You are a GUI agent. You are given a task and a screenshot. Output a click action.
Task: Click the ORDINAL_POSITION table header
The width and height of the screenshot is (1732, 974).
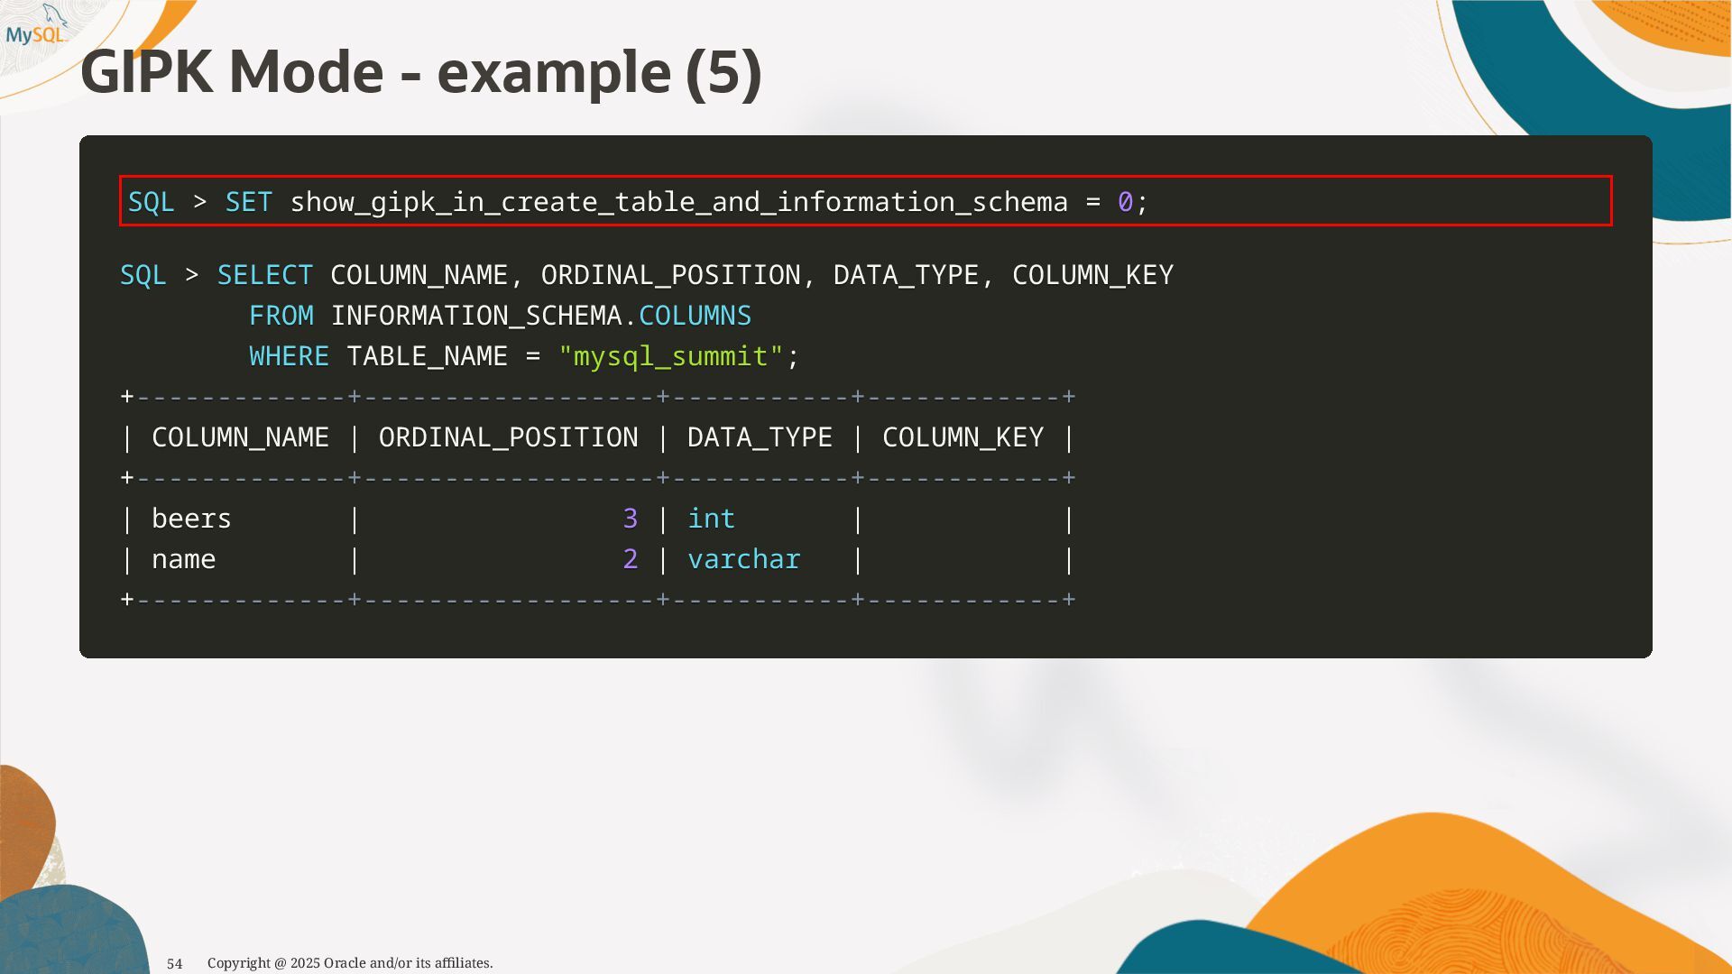pyautogui.click(x=508, y=437)
